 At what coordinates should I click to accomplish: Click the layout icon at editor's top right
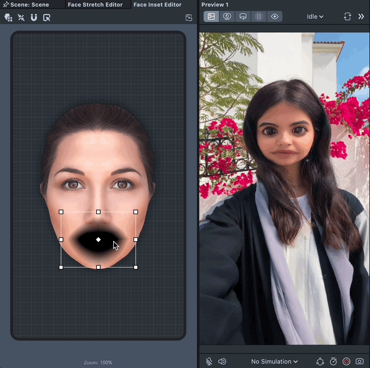(x=189, y=18)
